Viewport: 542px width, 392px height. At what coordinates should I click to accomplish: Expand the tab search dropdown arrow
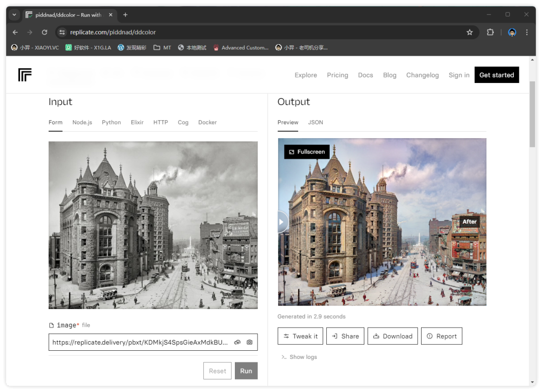(14, 15)
